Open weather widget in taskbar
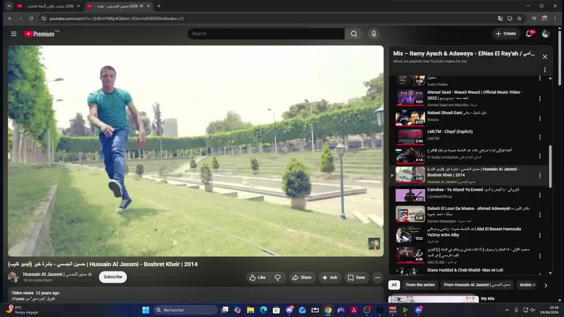This screenshot has height=317, width=564. 22,310
